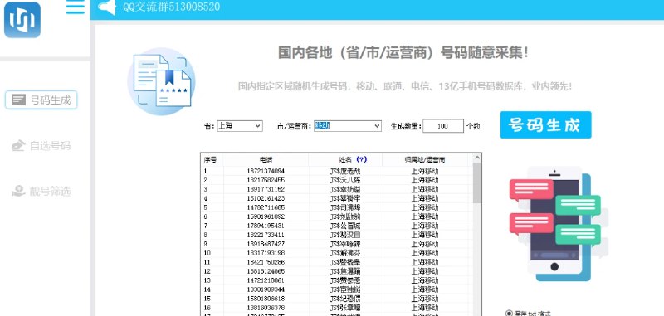Click the name cell in row 6

tap(345, 216)
